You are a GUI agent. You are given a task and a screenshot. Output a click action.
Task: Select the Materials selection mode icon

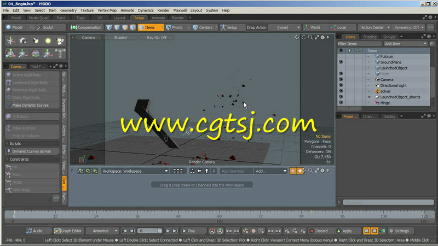pyautogui.click(x=132, y=27)
